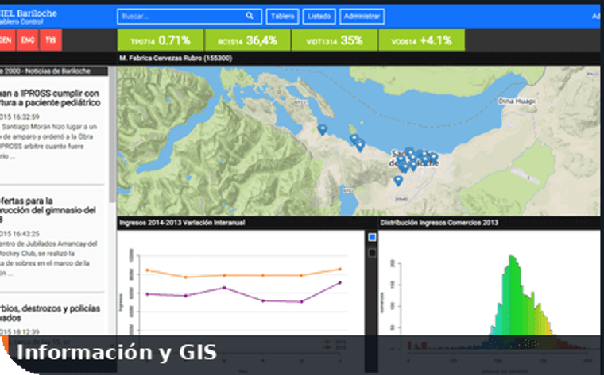604x375 pixels.
Task: Click the Noticias de Bariloche panel header
Action: point(53,71)
